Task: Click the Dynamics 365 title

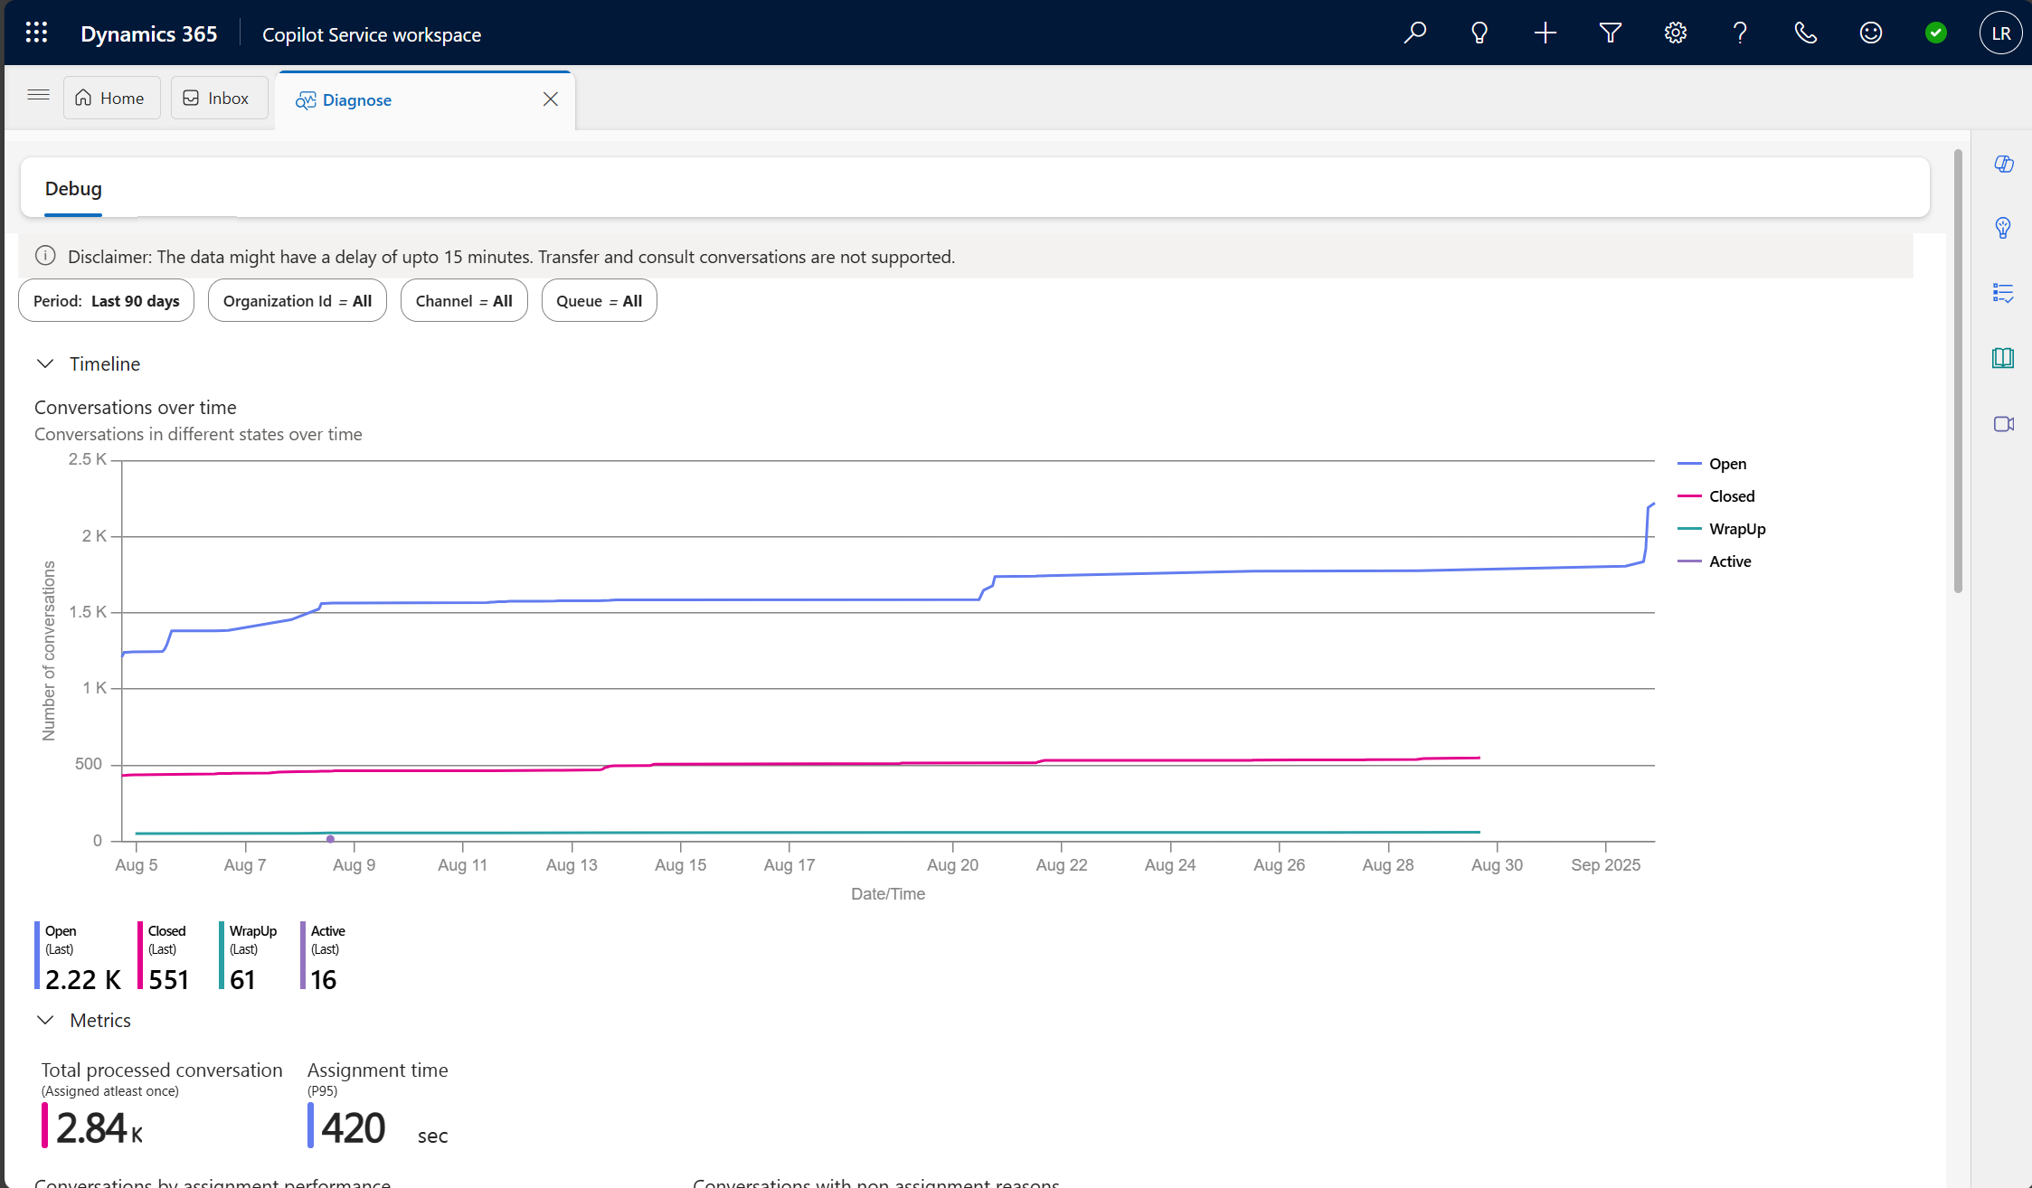Action: click(x=149, y=33)
